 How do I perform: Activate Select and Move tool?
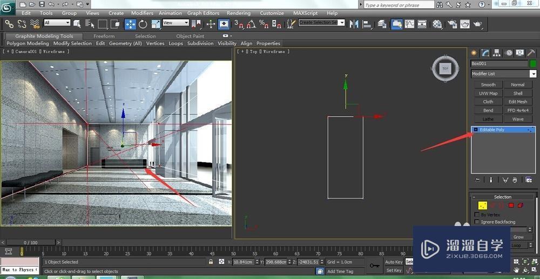coord(130,24)
